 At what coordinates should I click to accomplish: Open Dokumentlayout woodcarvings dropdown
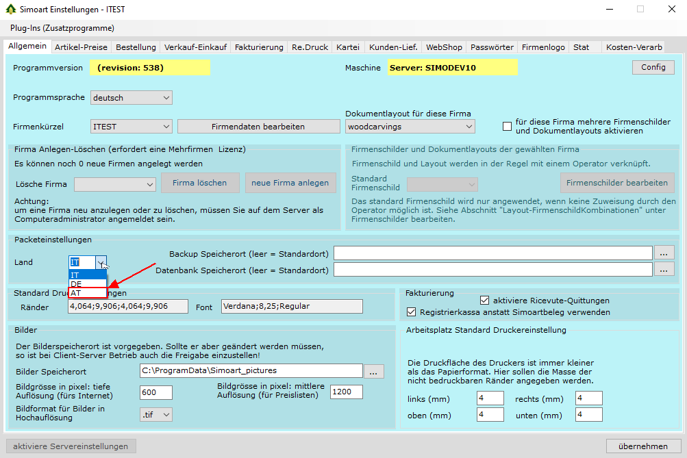coord(410,126)
